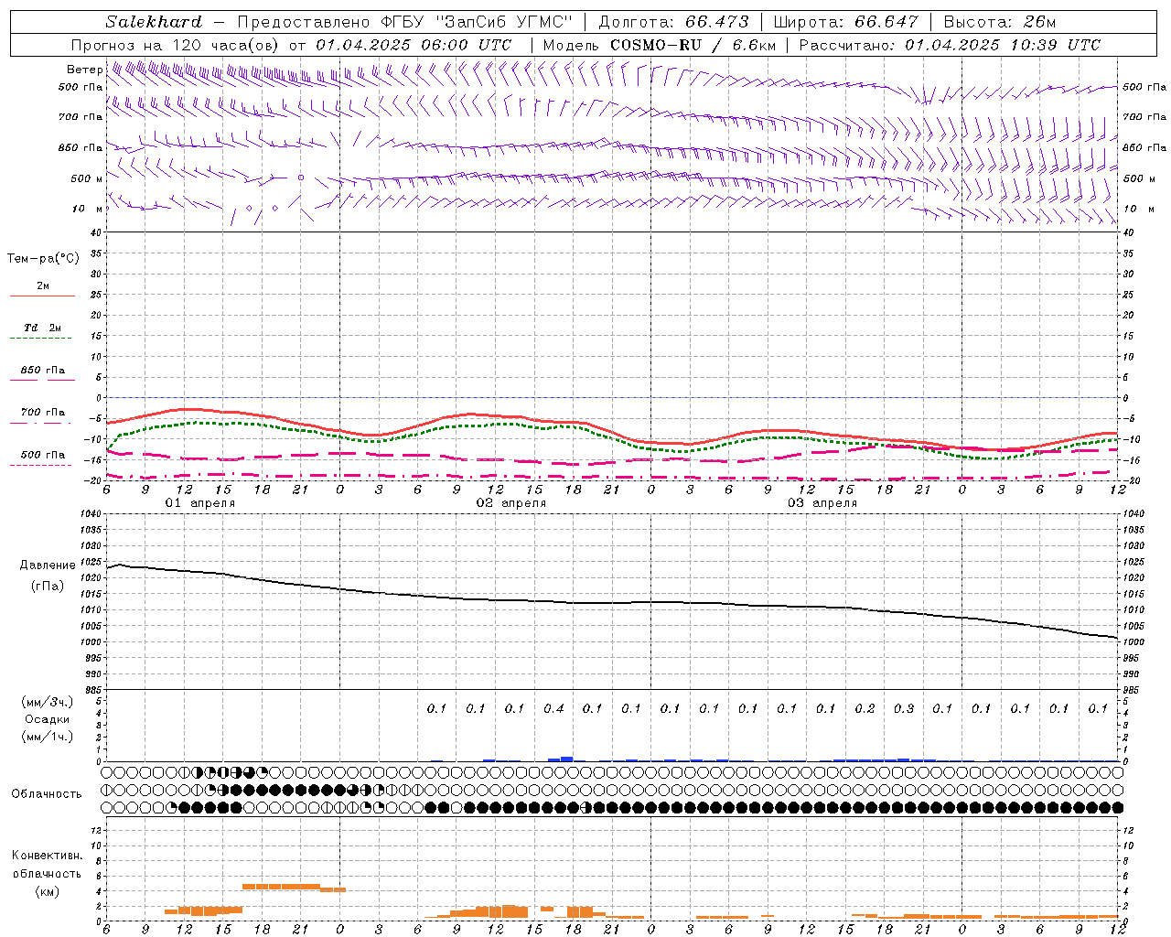Click the "02 апреля" date label
The height and width of the screenshot is (937, 1171).
510,503
